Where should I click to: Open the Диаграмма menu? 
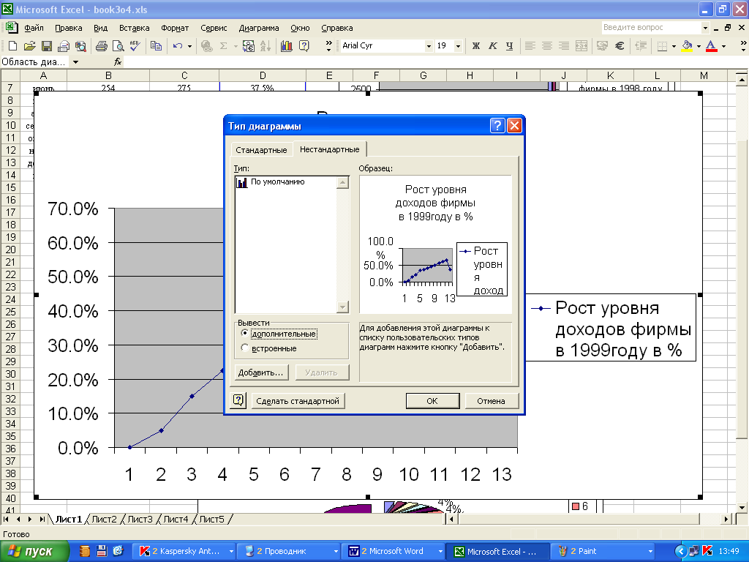point(259,28)
